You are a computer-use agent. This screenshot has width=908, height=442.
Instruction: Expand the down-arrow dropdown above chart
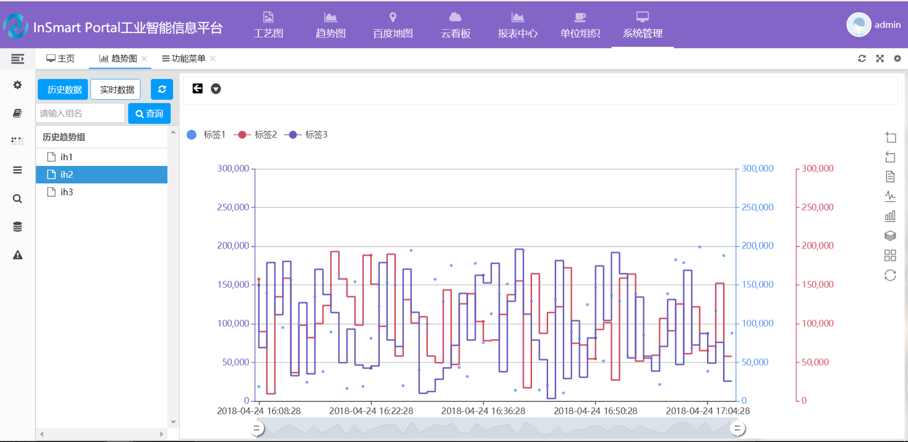[216, 89]
